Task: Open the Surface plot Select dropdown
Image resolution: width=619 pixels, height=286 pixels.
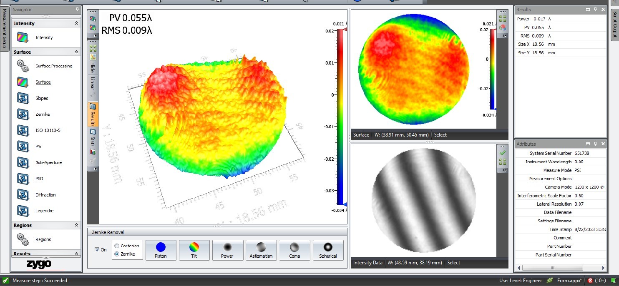Action: (x=440, y=135)
